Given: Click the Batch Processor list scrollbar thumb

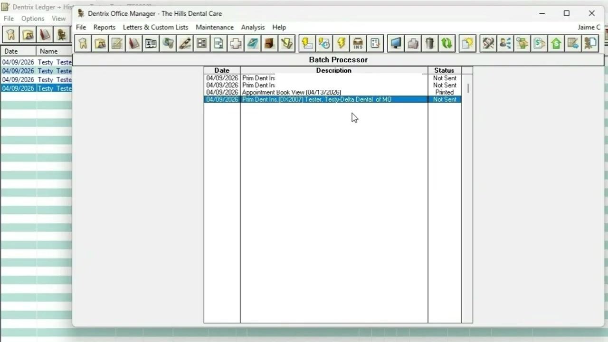Looking at the screenshot, I should coord(468,88).
